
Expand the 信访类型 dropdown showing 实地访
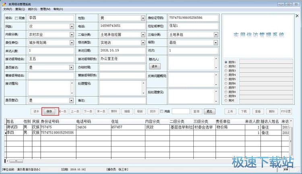(143, 43)
